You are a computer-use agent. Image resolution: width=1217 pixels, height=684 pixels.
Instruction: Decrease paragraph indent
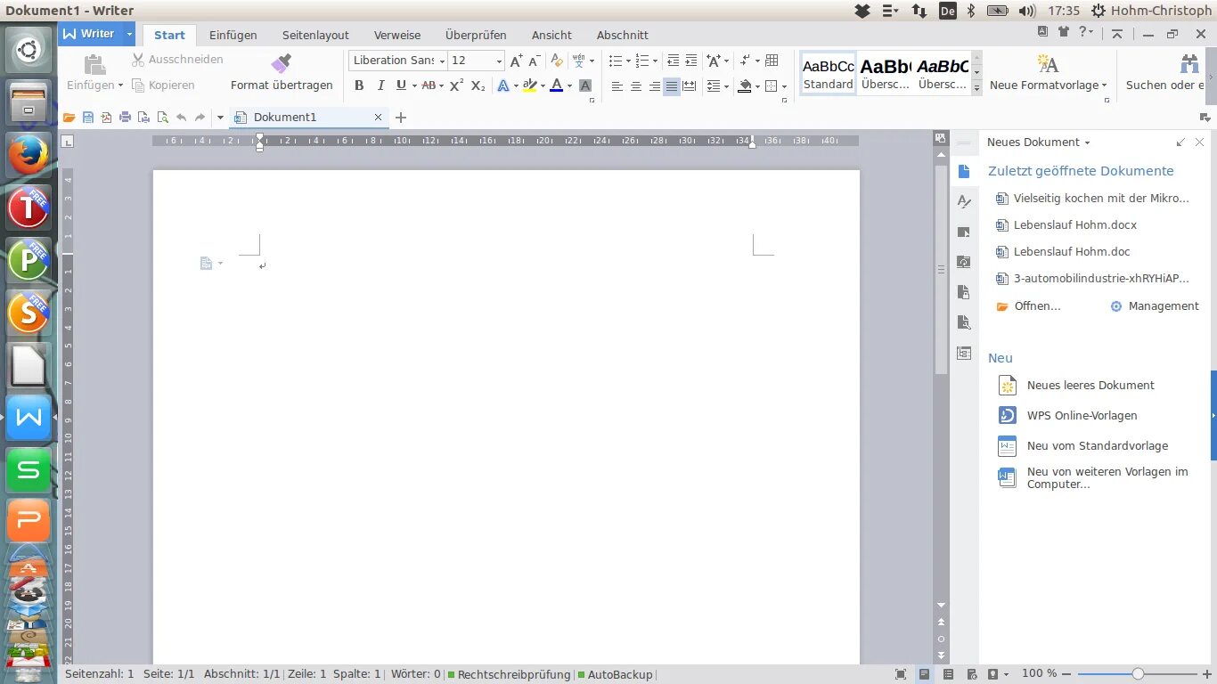tap(673, 61)
